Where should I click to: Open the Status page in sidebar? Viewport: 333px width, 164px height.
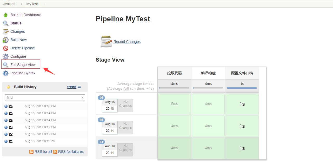tap(16, 23)
